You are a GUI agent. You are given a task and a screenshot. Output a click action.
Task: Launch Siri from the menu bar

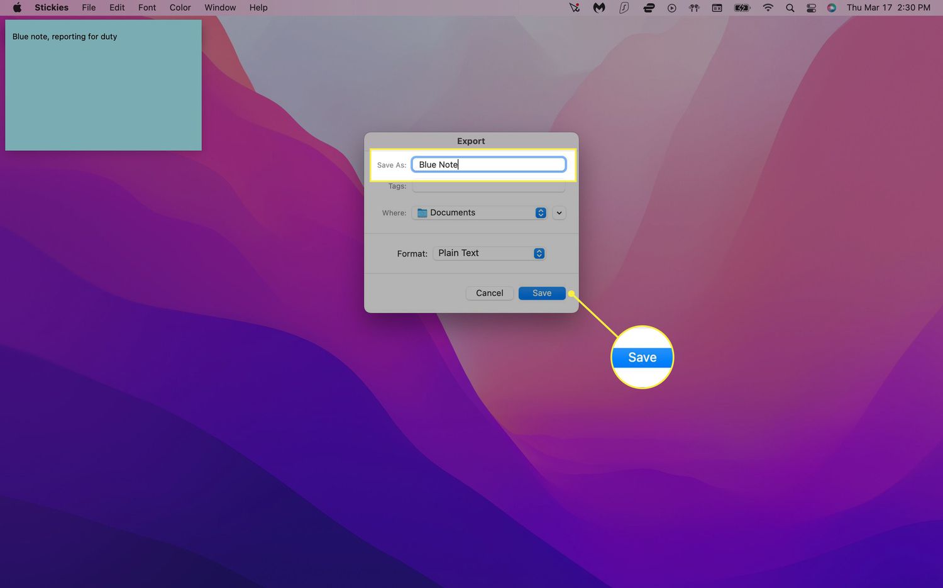[x=832, y=8]
